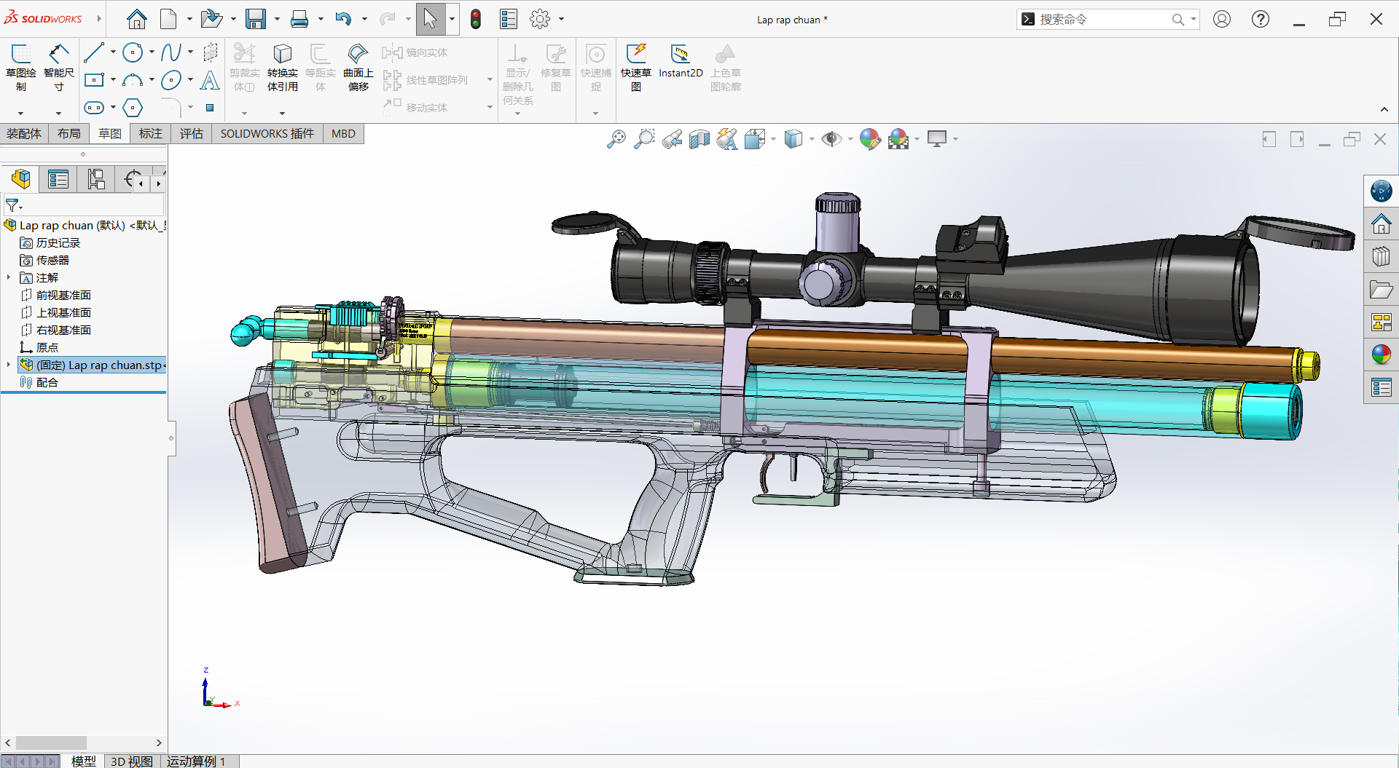Select the Polygon sketch tool
This screenshot has width=1399, height=768.
[x=133, y=108]
